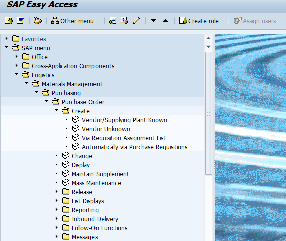Image resolution: width=286 pixels, height=241 pixels.
Task: Open Automatically via Purchase Requisitions transaction
Action: pyautogui.click(x=135, y=147)
